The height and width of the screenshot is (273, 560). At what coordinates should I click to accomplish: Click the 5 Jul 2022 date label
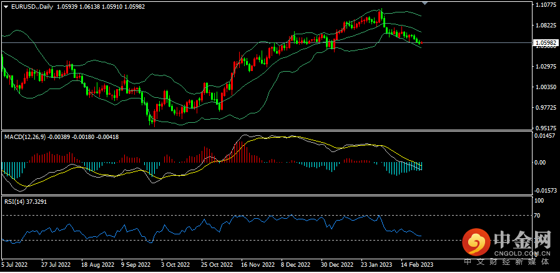coord(15,265)
